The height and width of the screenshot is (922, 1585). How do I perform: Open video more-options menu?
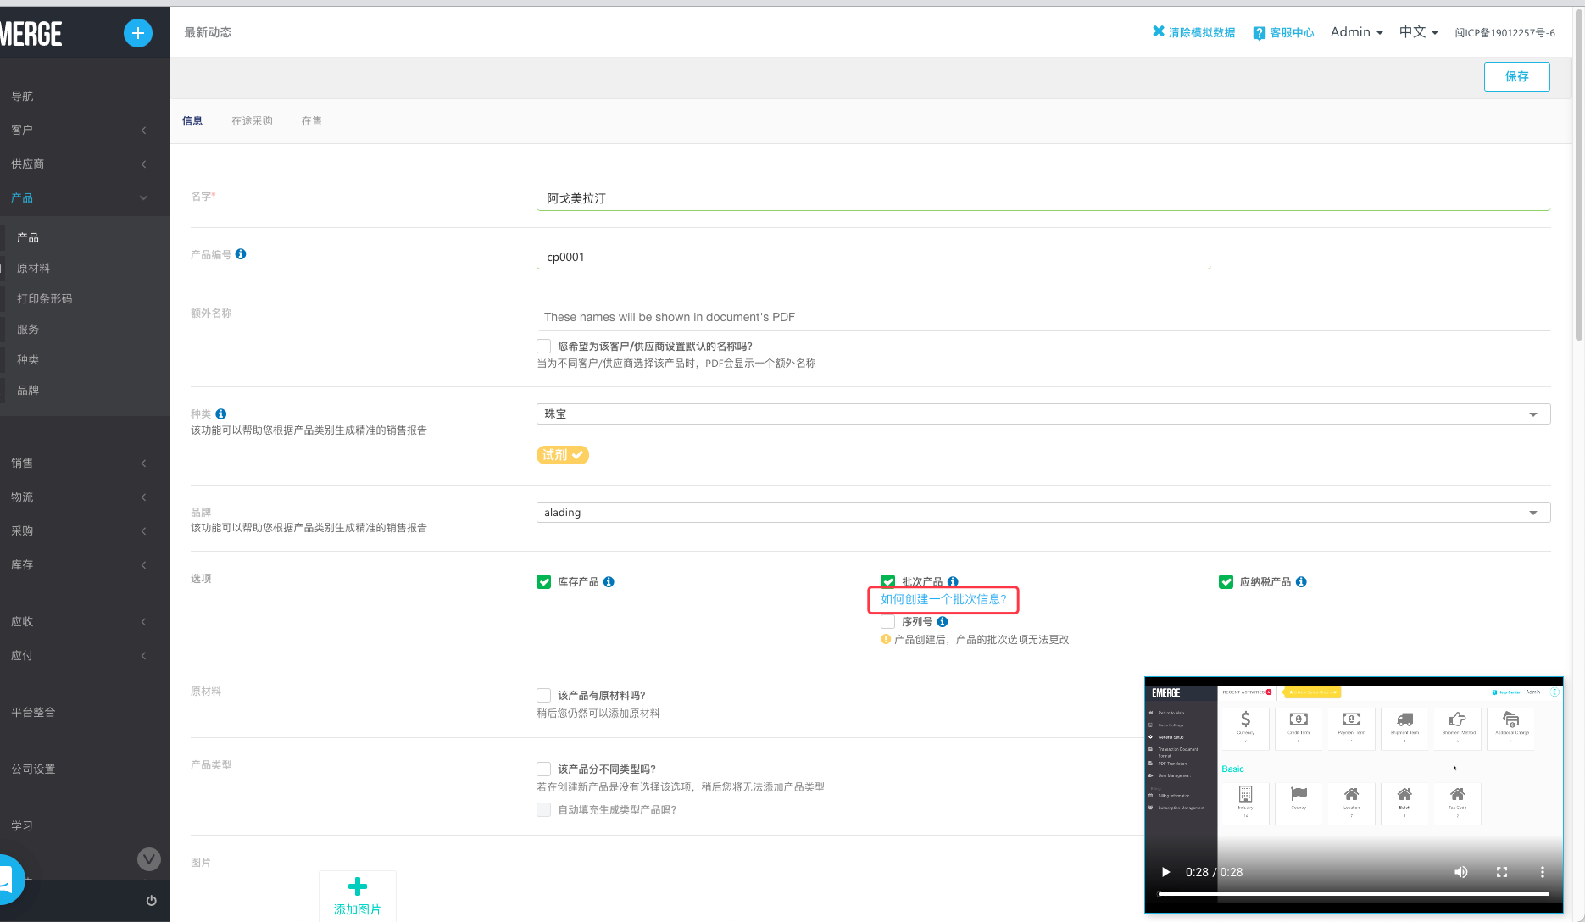coord(1543,872)
